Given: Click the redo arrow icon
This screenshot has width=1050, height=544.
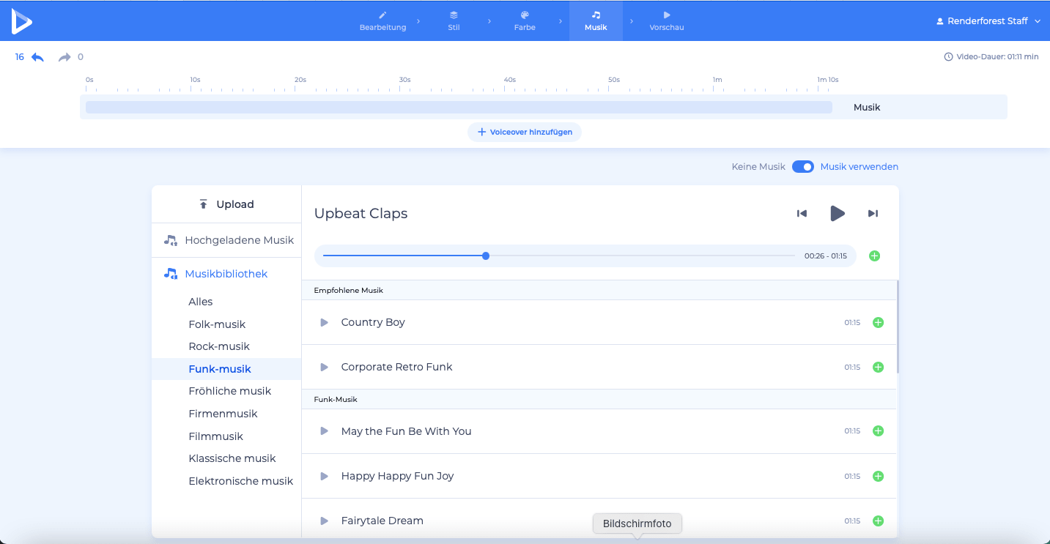Looking at the screenshot, I should [x=64, y=57].
